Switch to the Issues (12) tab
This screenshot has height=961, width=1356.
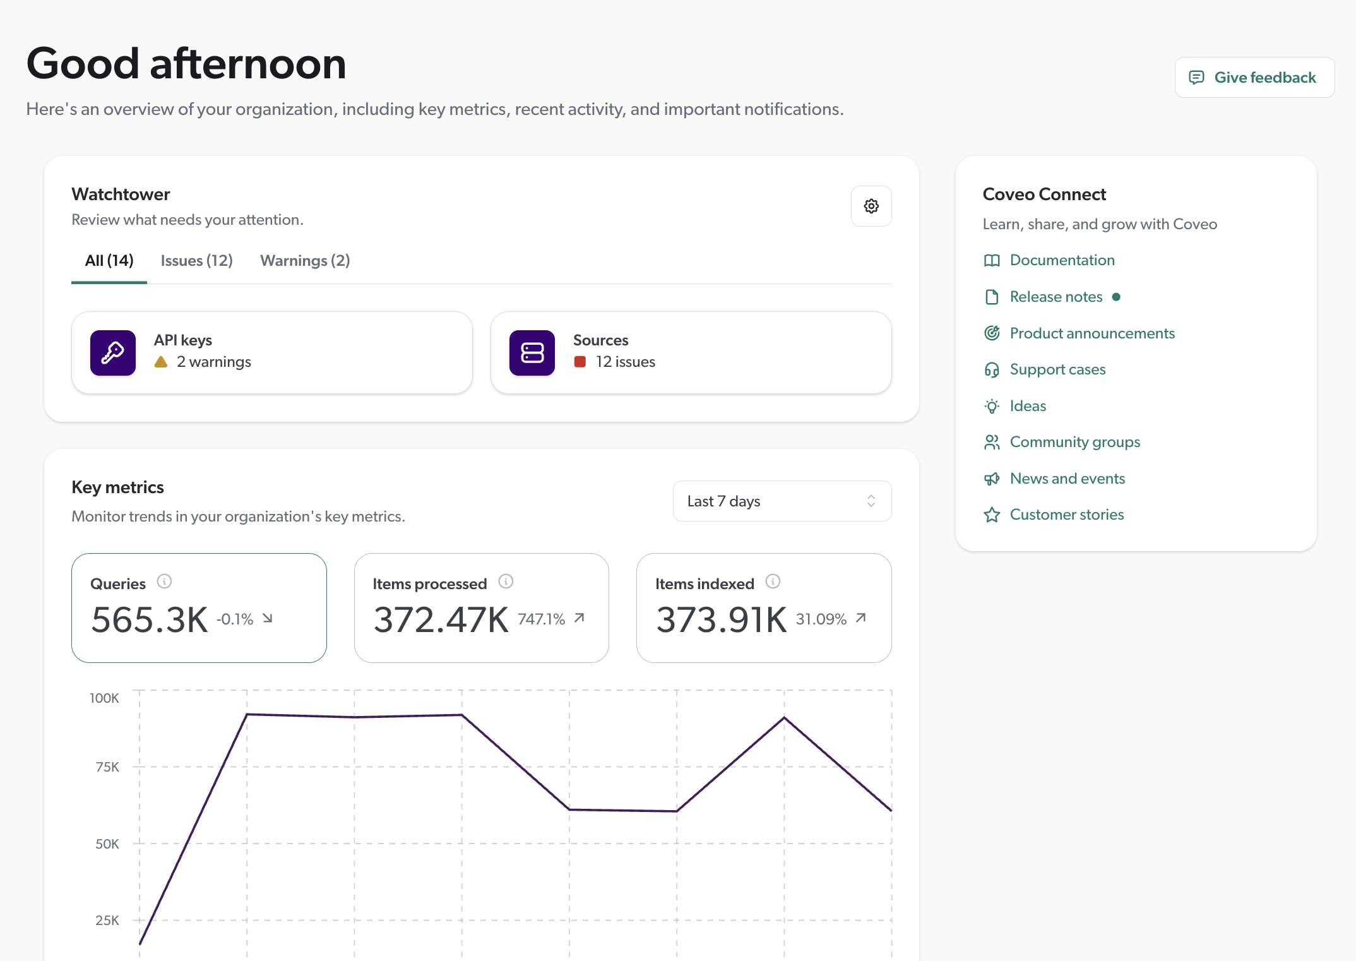(196, 260)
